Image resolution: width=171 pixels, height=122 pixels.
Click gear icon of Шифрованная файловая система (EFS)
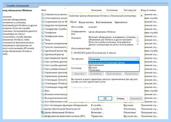[x=42, y=116]
